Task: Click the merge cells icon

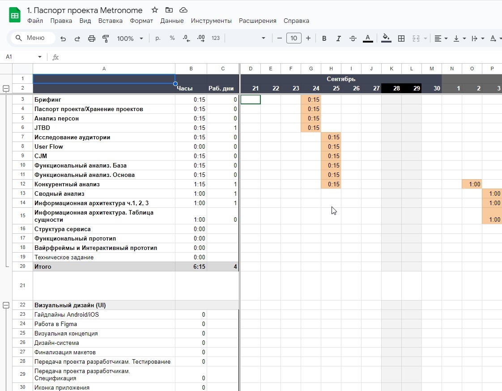Action: click(x=416, y=39)
